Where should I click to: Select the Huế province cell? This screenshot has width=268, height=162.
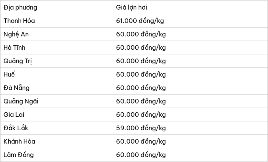[57, 74]
